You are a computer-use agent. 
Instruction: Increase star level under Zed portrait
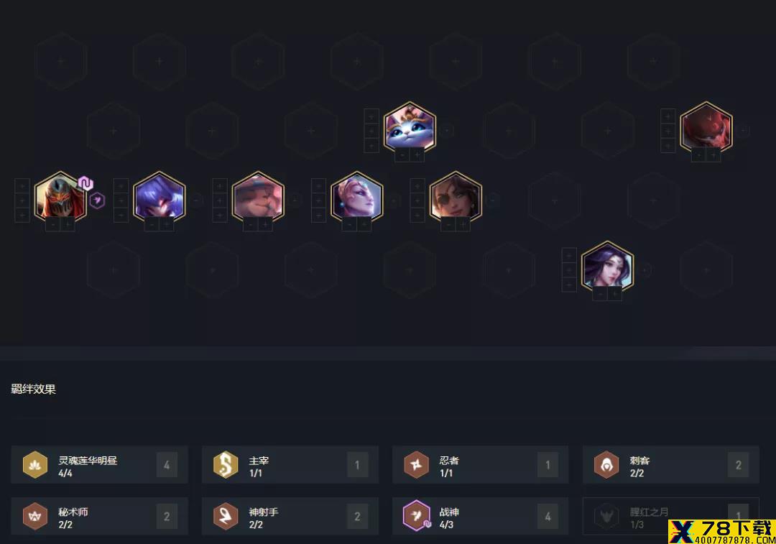pyautogui.click(x=68, y=225)
